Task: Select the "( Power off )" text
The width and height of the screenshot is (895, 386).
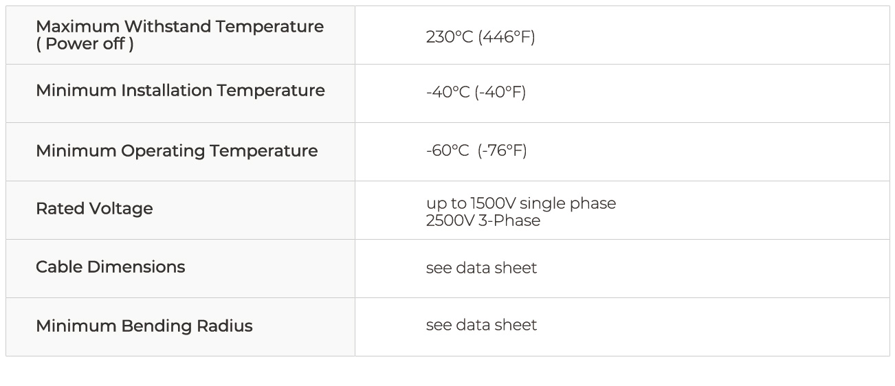Action: tap(85, 44)
